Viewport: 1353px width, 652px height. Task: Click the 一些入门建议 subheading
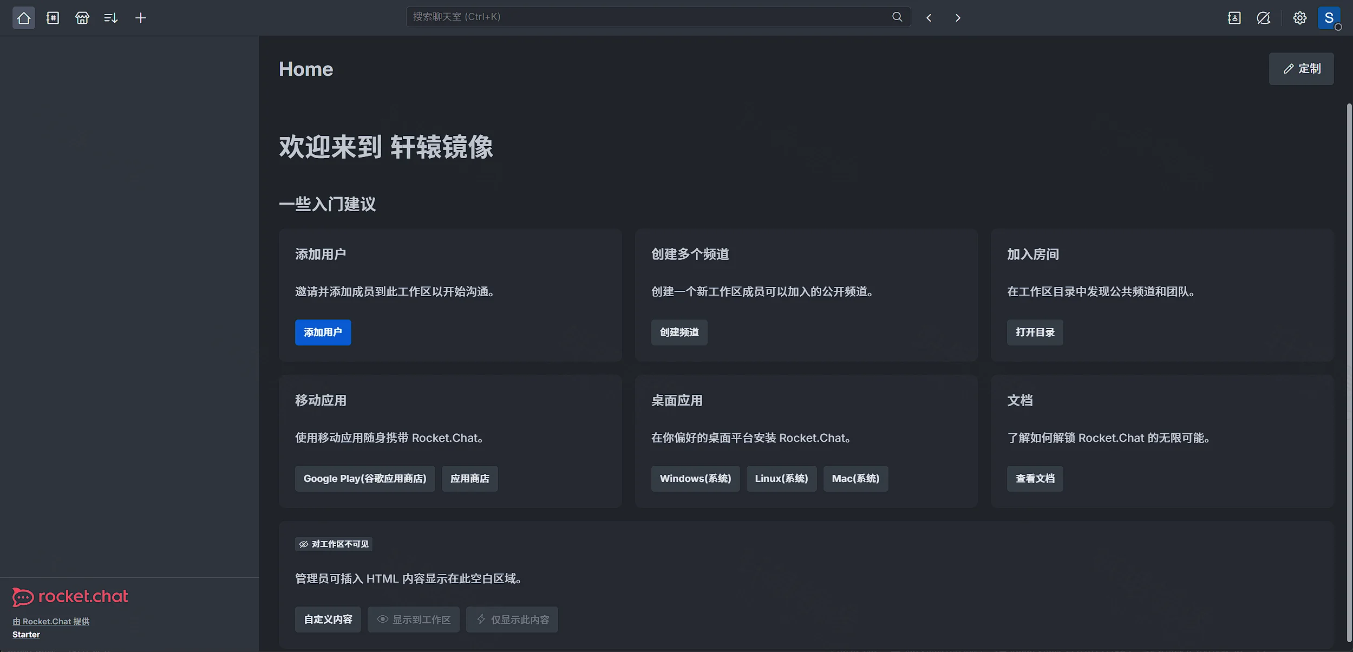(327, 204)
